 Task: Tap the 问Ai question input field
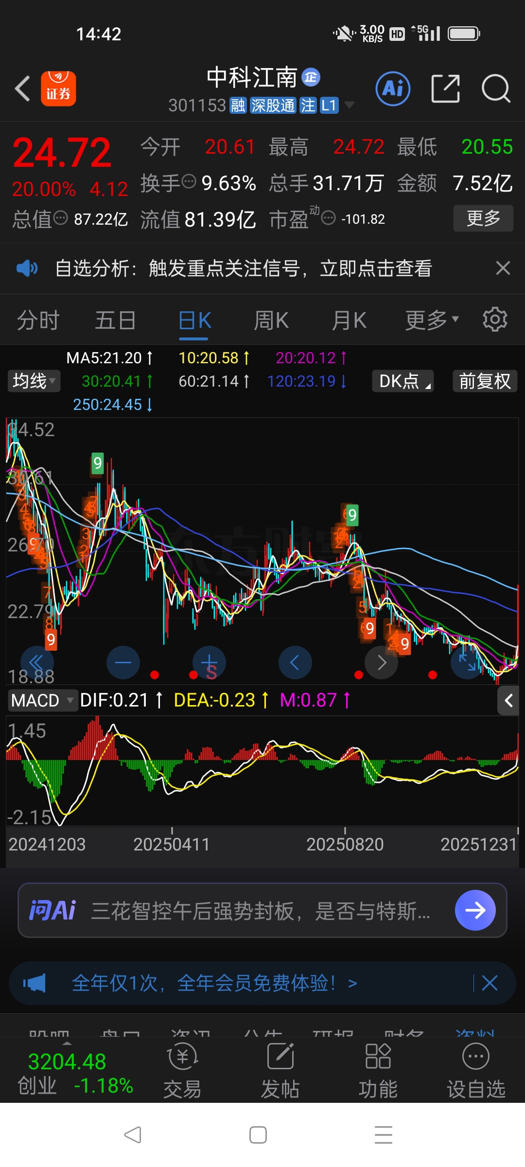pos(262,910)
